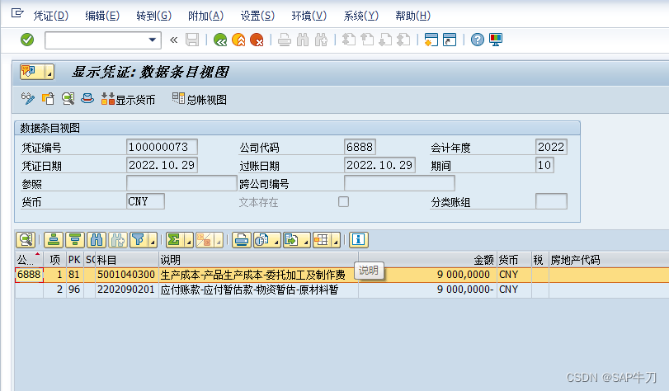669x391 pixels.
Task: Open Help with the question mark icon
Action: 478,40
